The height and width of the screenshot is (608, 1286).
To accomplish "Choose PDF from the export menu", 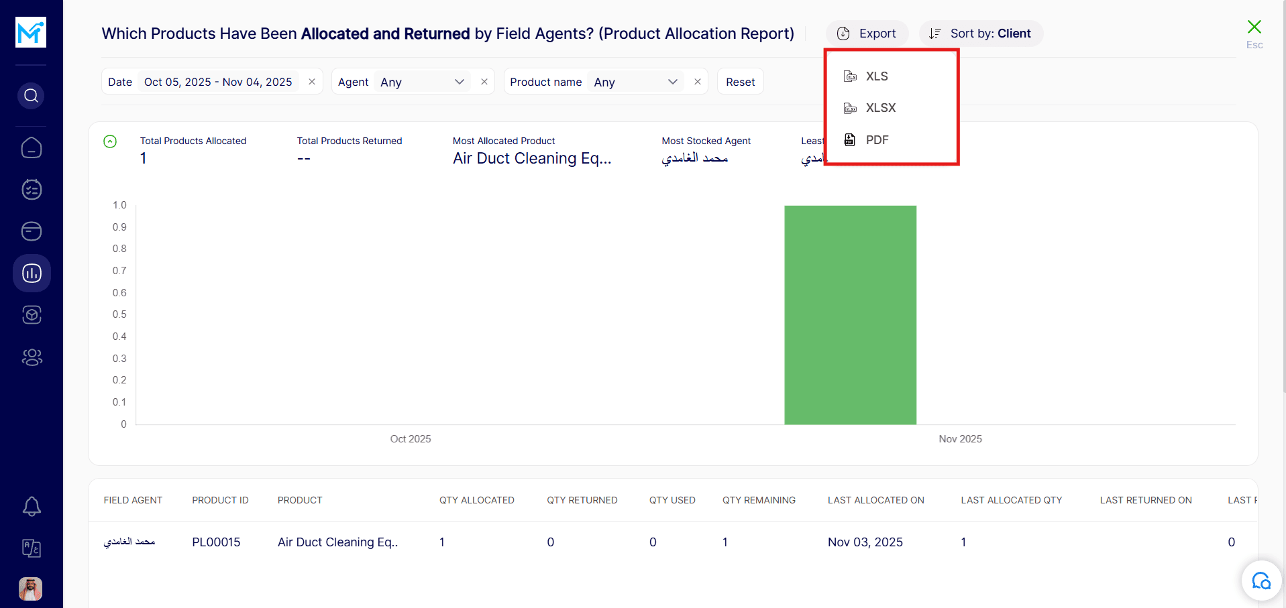I will click(x=876, y=140).
